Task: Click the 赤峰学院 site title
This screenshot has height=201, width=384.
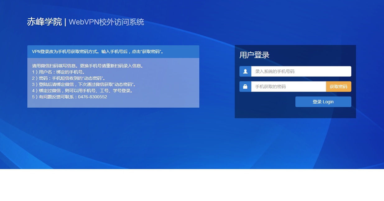Action: coord(44,22)
